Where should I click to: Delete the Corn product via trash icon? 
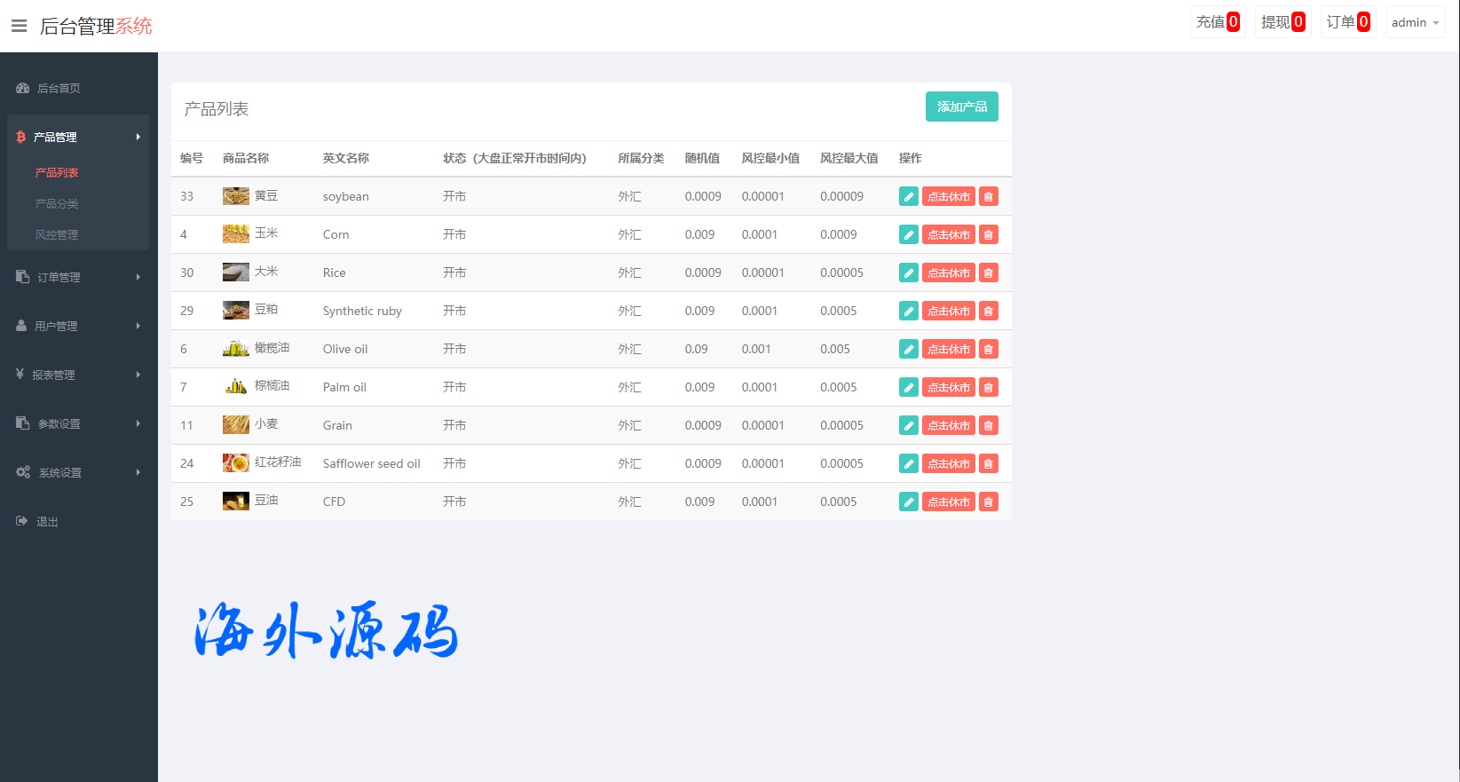coord(988,235)
